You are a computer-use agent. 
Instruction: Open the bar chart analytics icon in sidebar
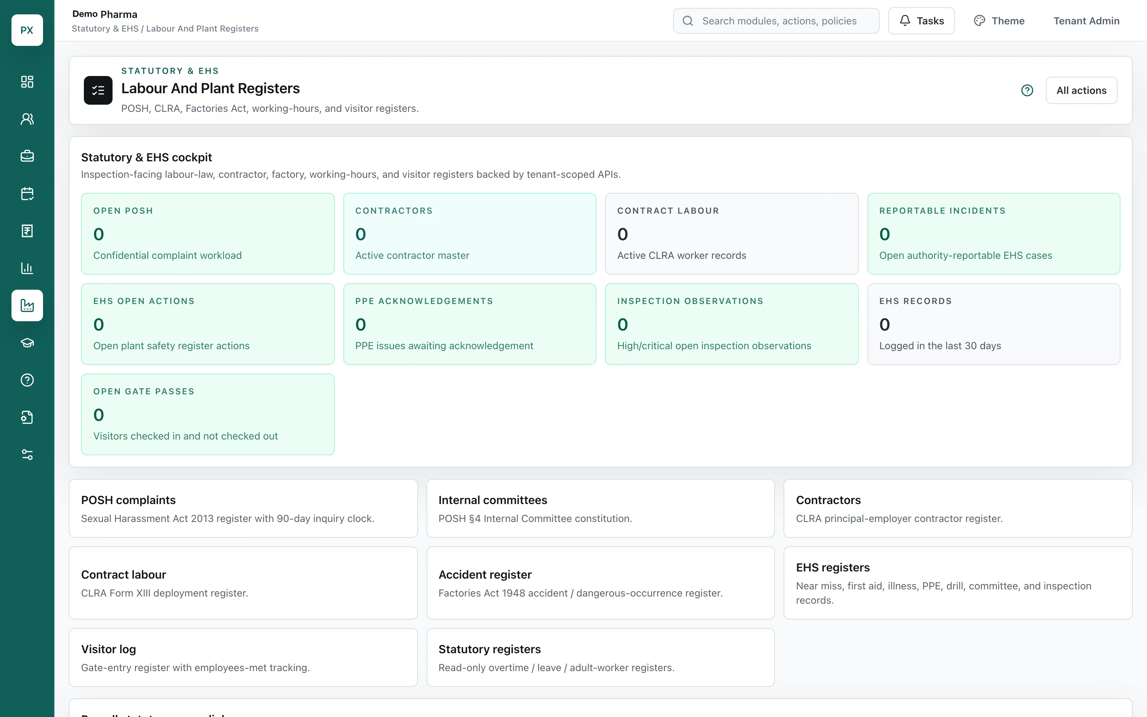point(27,268)
